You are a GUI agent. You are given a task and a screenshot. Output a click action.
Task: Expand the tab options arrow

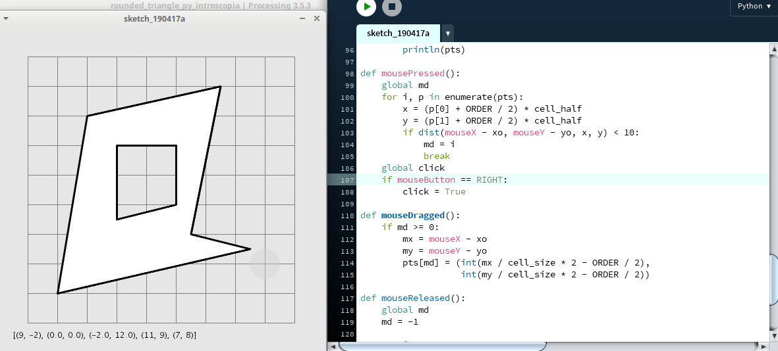448,33
